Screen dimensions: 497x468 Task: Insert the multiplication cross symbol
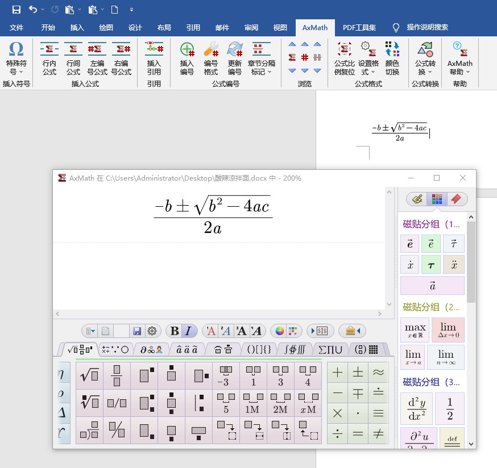[337, 413]
